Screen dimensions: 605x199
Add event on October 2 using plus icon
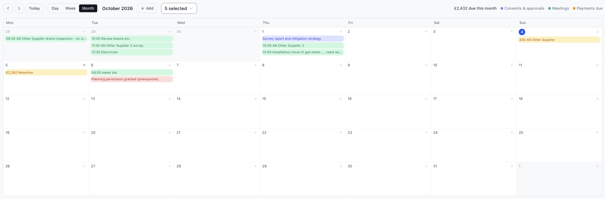(426, 32)
